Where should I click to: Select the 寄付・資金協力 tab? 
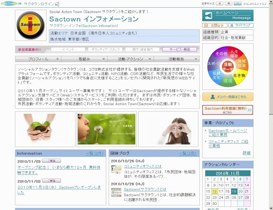(x=142, y=49)
